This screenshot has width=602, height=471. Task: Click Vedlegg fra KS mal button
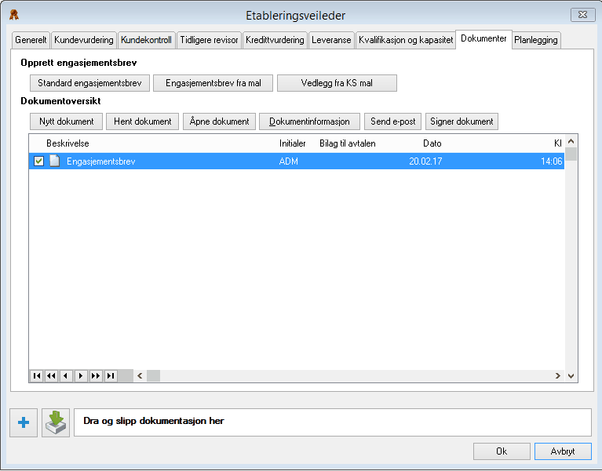(x=337, y=83)
